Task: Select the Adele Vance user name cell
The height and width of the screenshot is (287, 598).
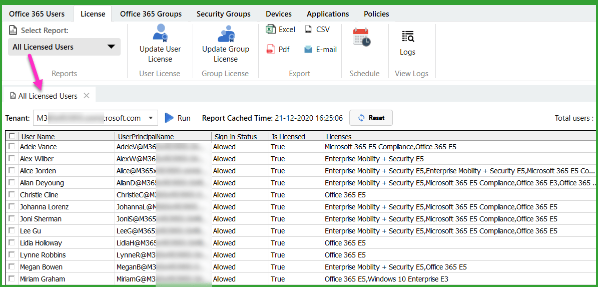Action: point(67,147)
